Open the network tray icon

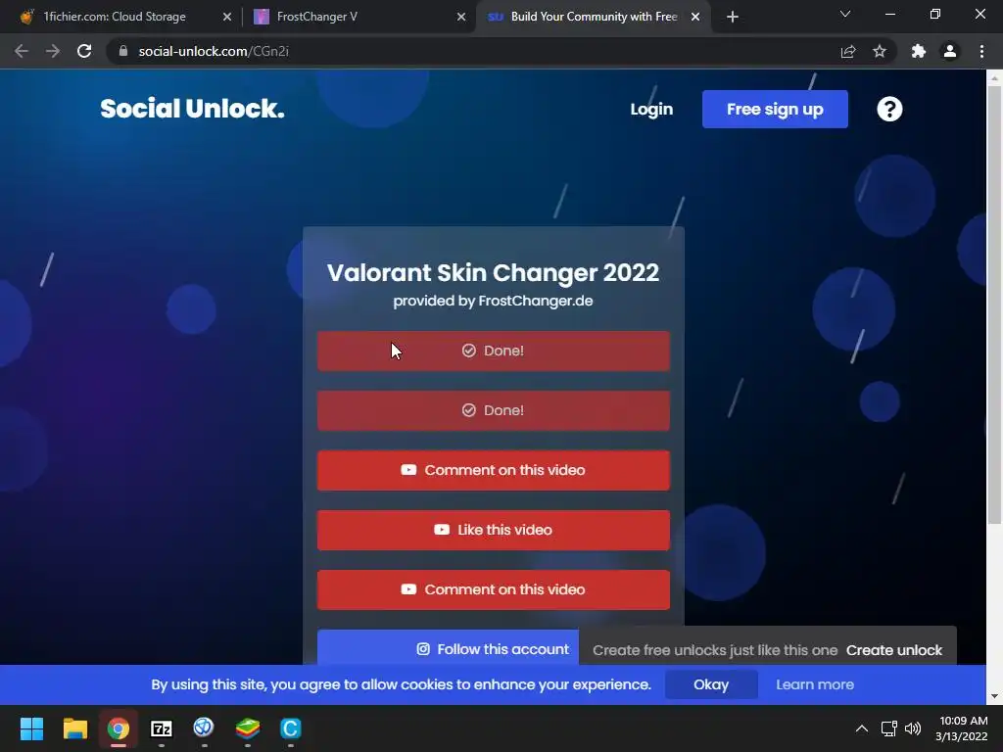pos(888,728)
